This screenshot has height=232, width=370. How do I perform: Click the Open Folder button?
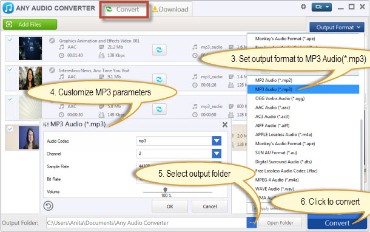click(280, 223)
